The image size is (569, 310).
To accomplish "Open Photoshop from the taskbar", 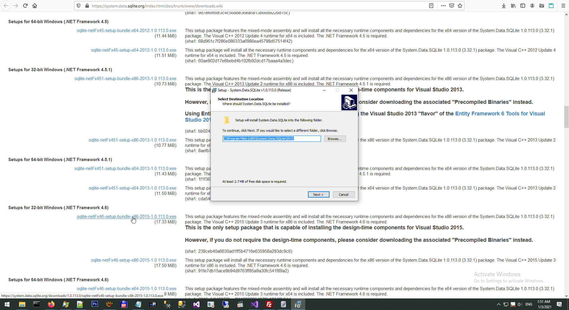I will pos(95,304).
